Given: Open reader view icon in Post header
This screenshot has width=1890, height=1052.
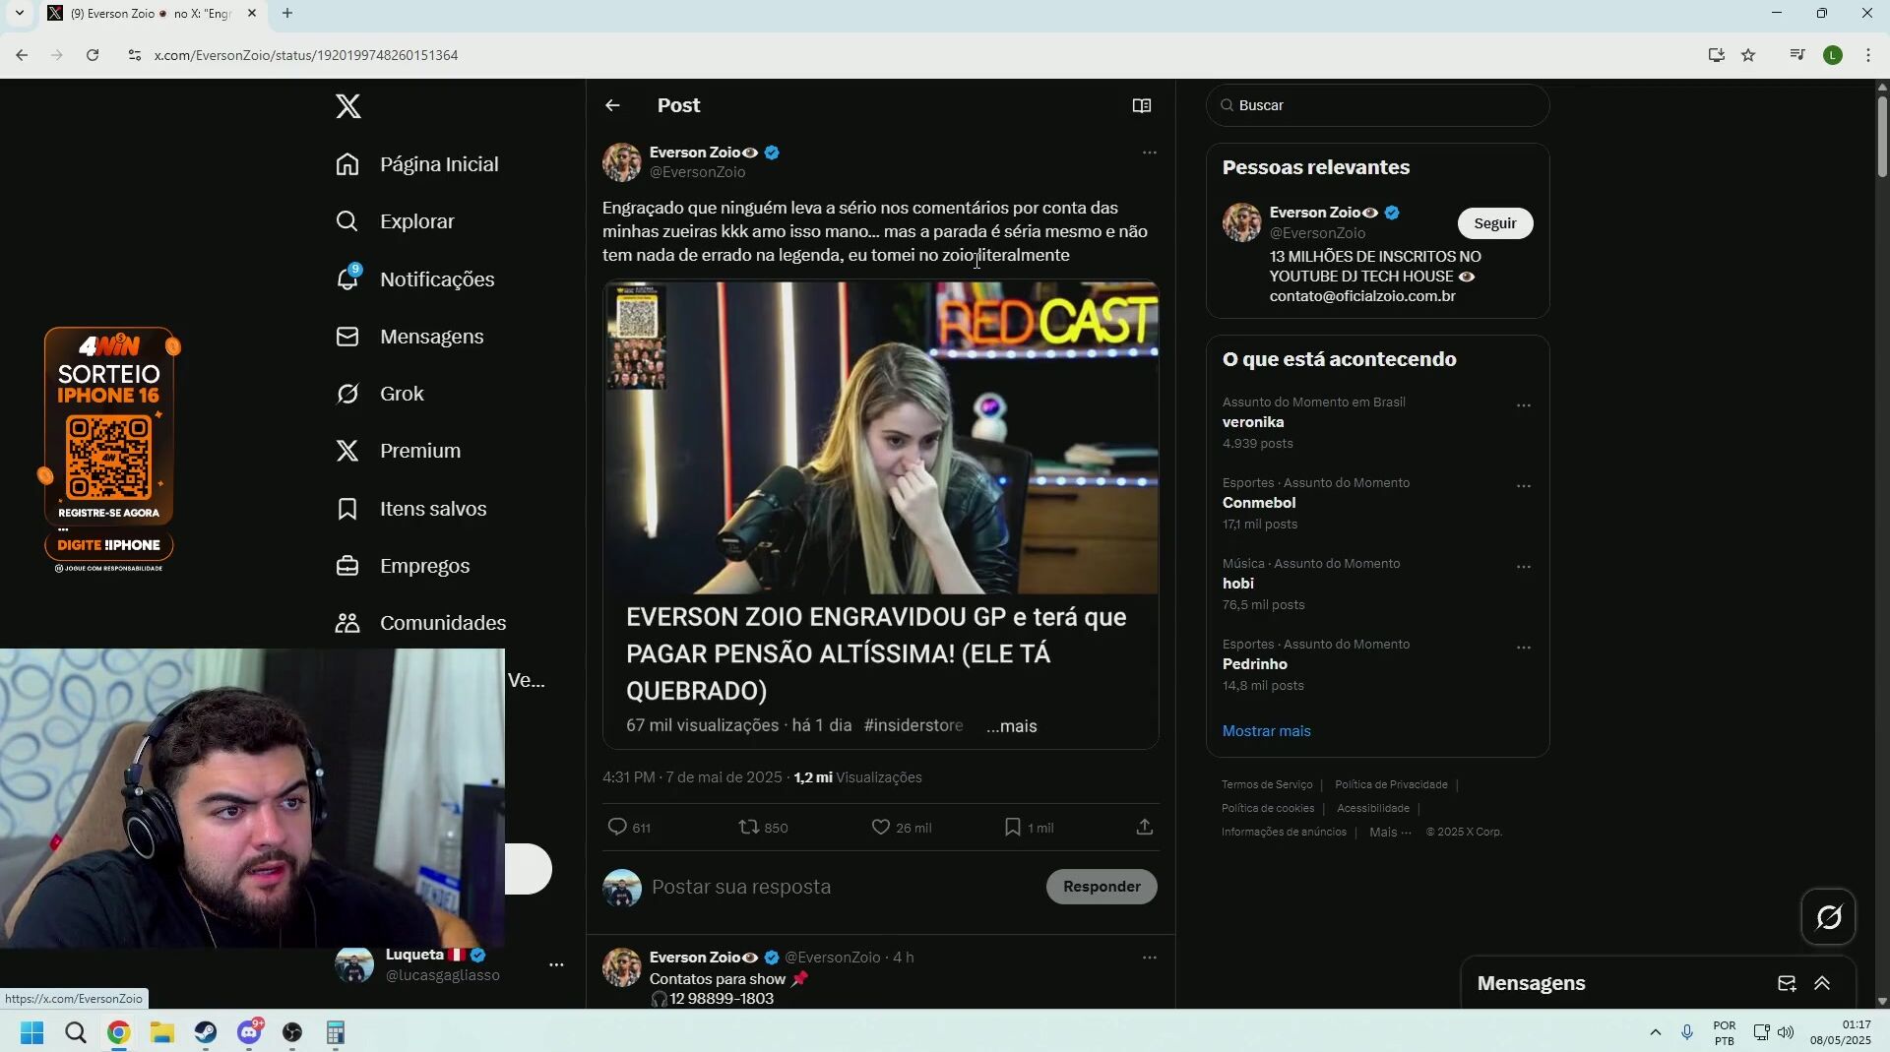Looking at the screenshot, I should point(1142,105).
